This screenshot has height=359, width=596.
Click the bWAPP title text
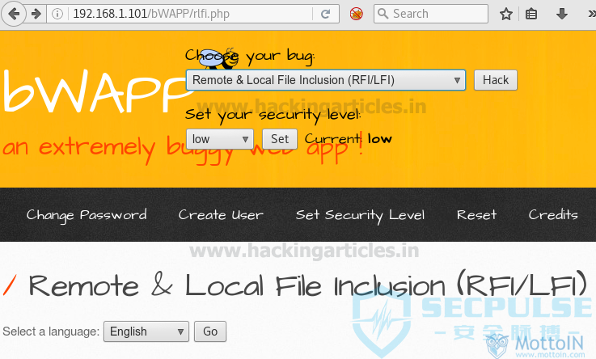[95, 91]
